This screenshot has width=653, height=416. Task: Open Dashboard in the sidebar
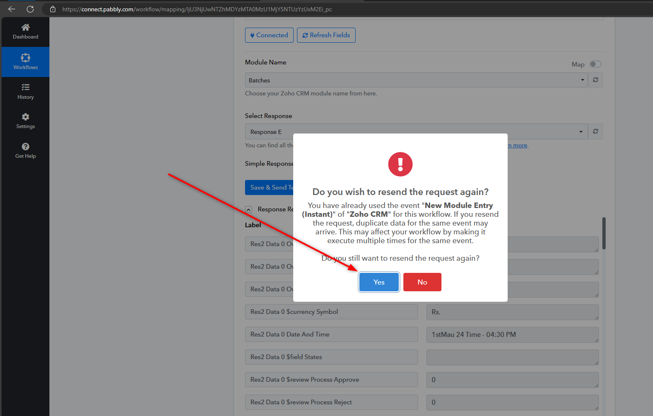(x=26, y=32)
